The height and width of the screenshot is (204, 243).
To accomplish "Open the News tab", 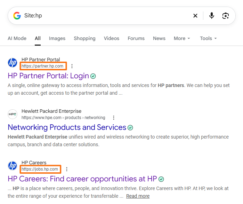I will [159, 38].
